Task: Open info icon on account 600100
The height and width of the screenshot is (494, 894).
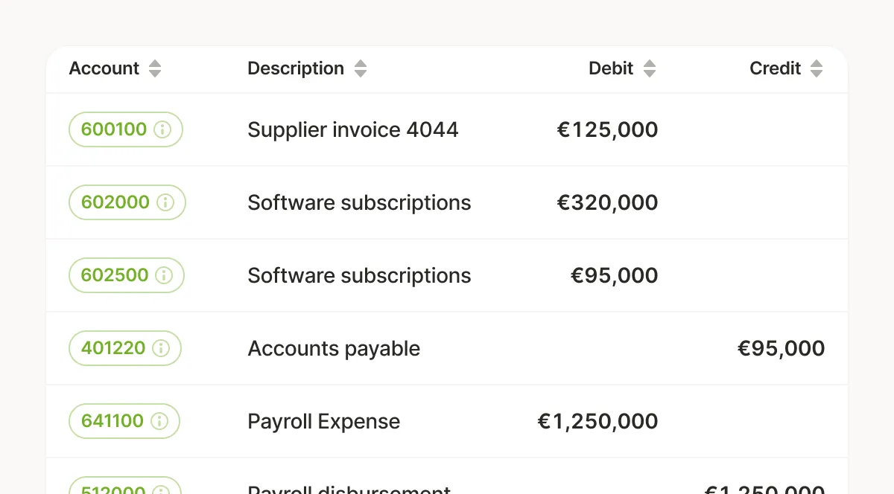Action: click(x=162, y=129)
